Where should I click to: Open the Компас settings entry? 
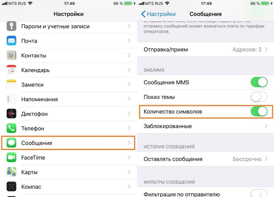point(68,187)
